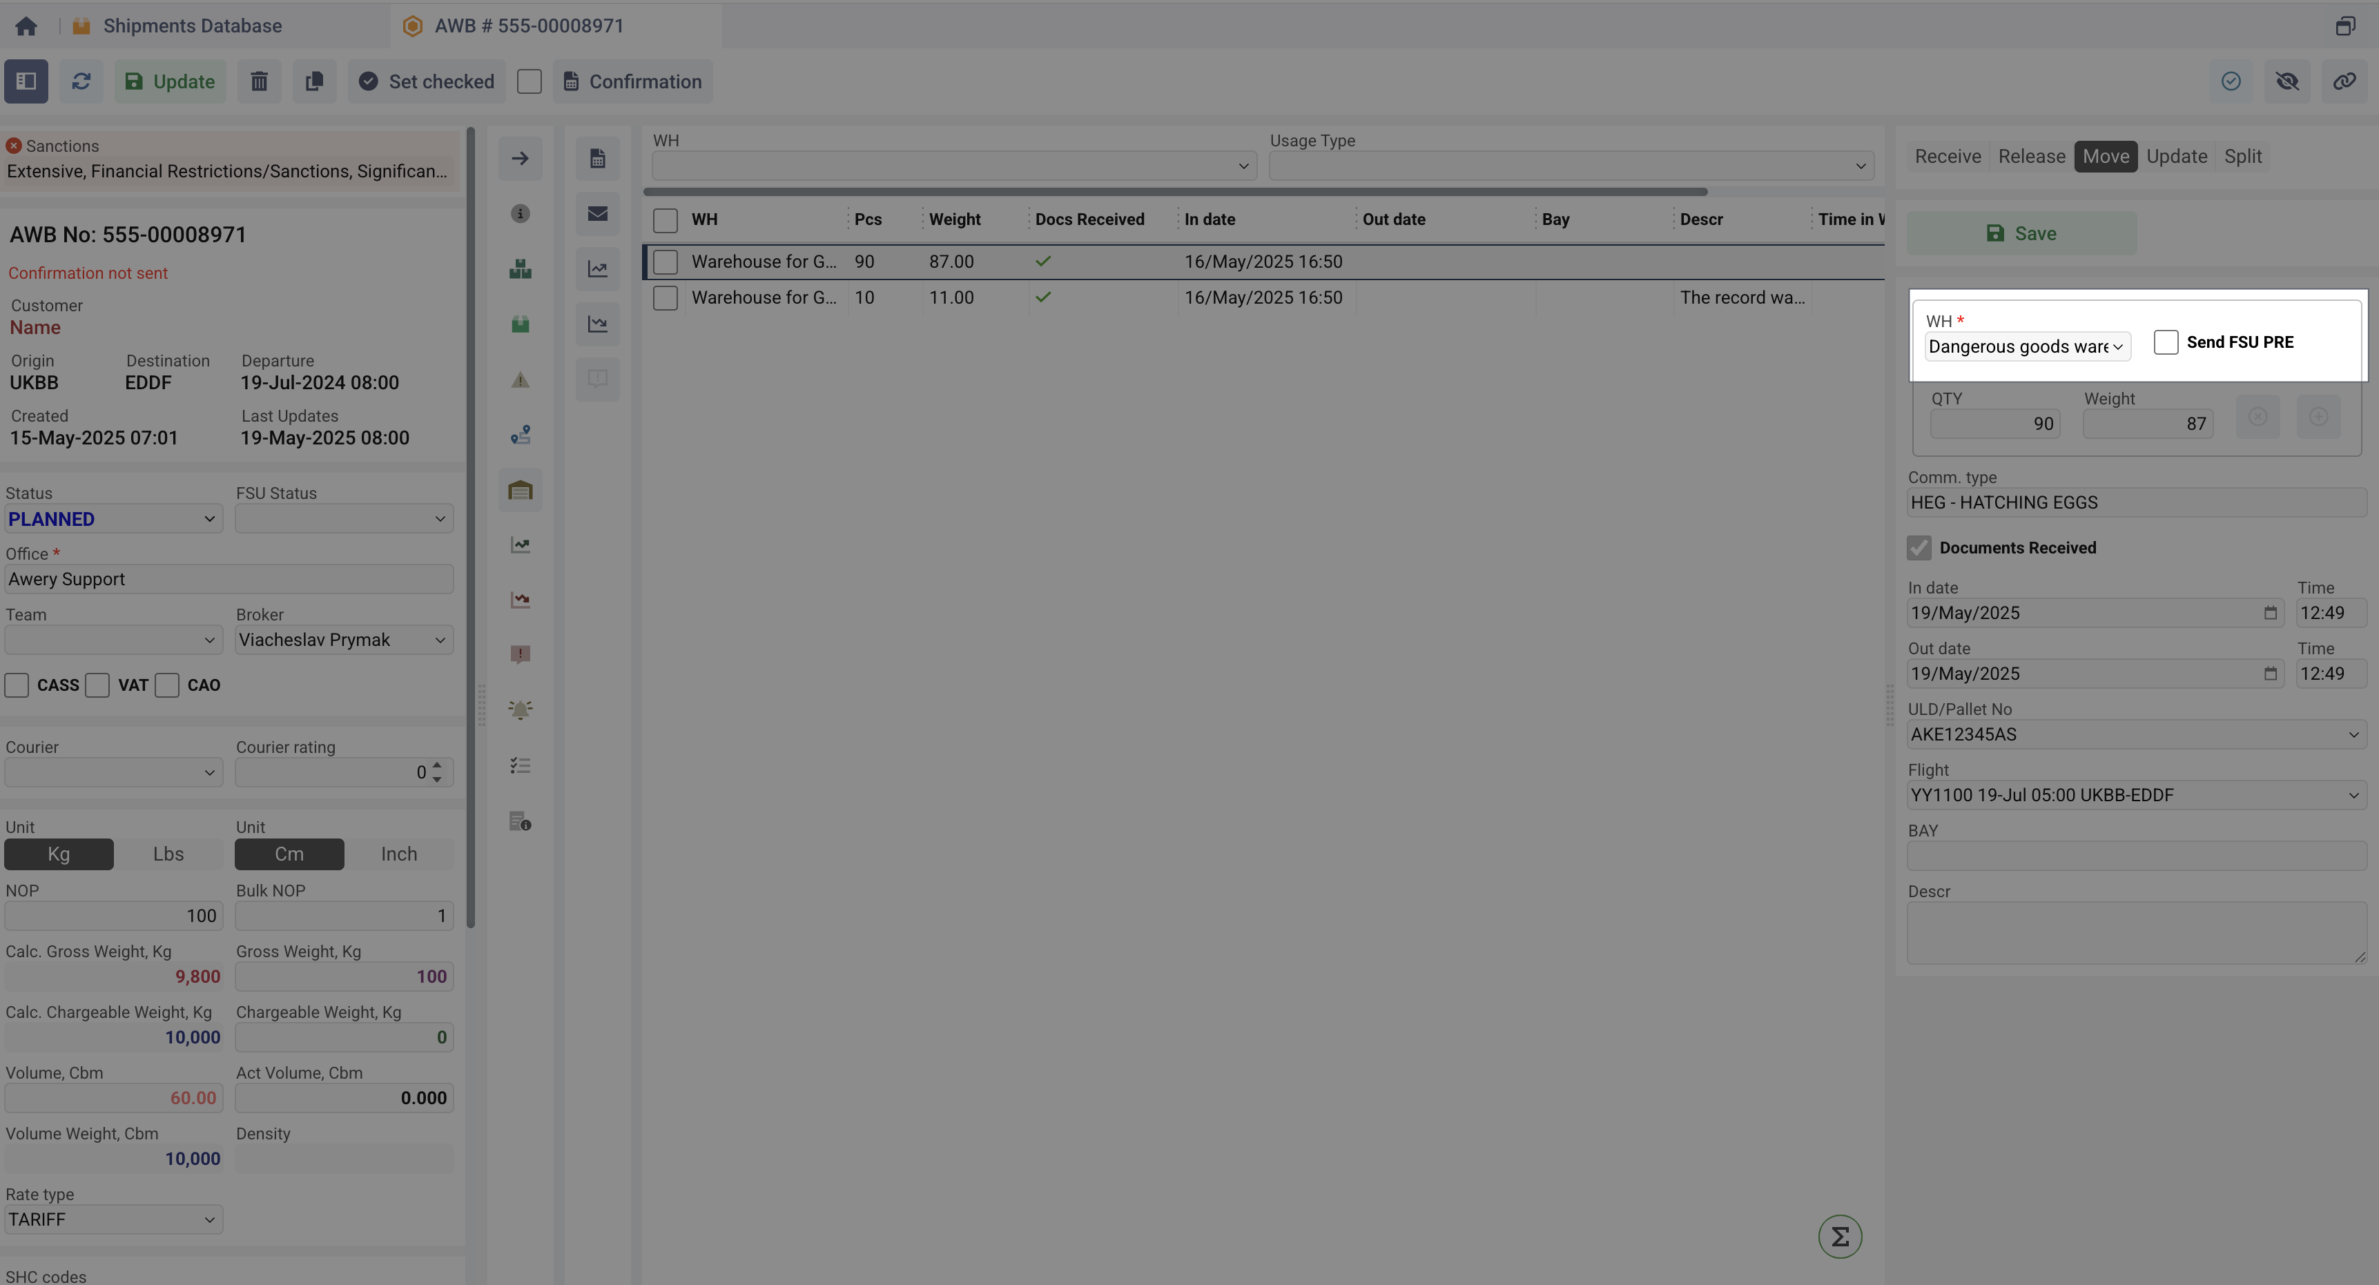The image size is (2379, 1285).
Task: Click the trash delete icon
Action: point(259,81)
